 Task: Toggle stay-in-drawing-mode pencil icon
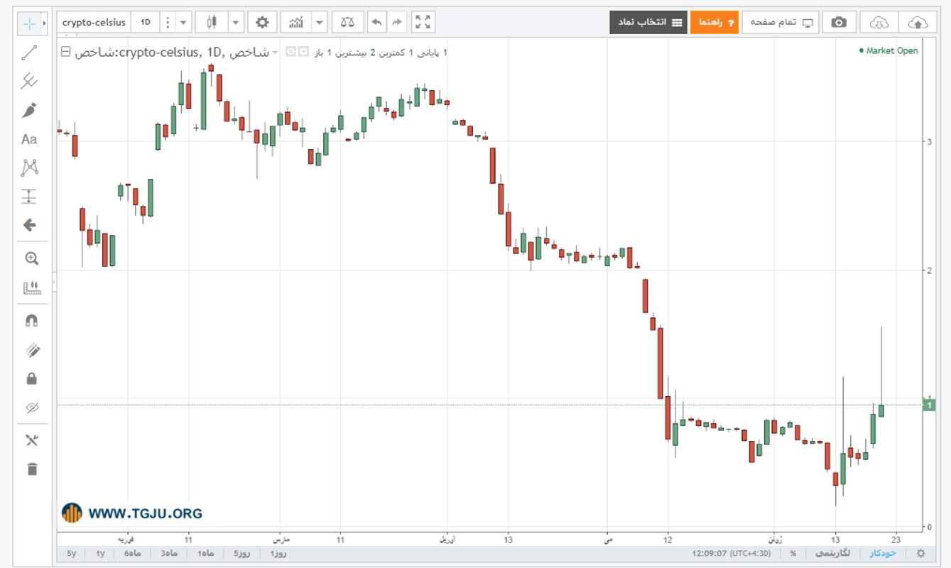pos(31,349)
